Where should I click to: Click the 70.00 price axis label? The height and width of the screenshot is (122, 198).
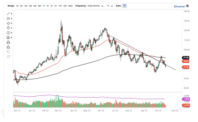[186, 78]
